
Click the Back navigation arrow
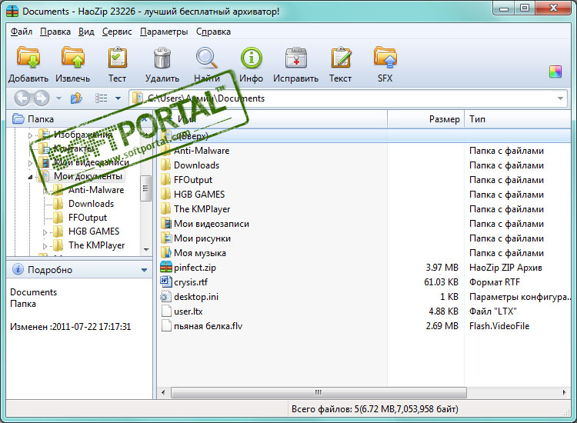tap(22, 98)
